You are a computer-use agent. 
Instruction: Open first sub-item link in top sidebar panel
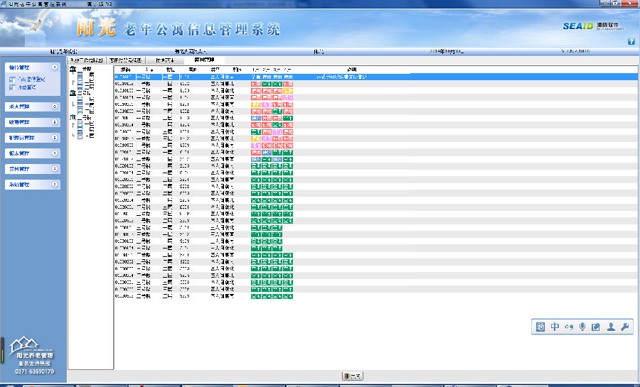point(27,80)
